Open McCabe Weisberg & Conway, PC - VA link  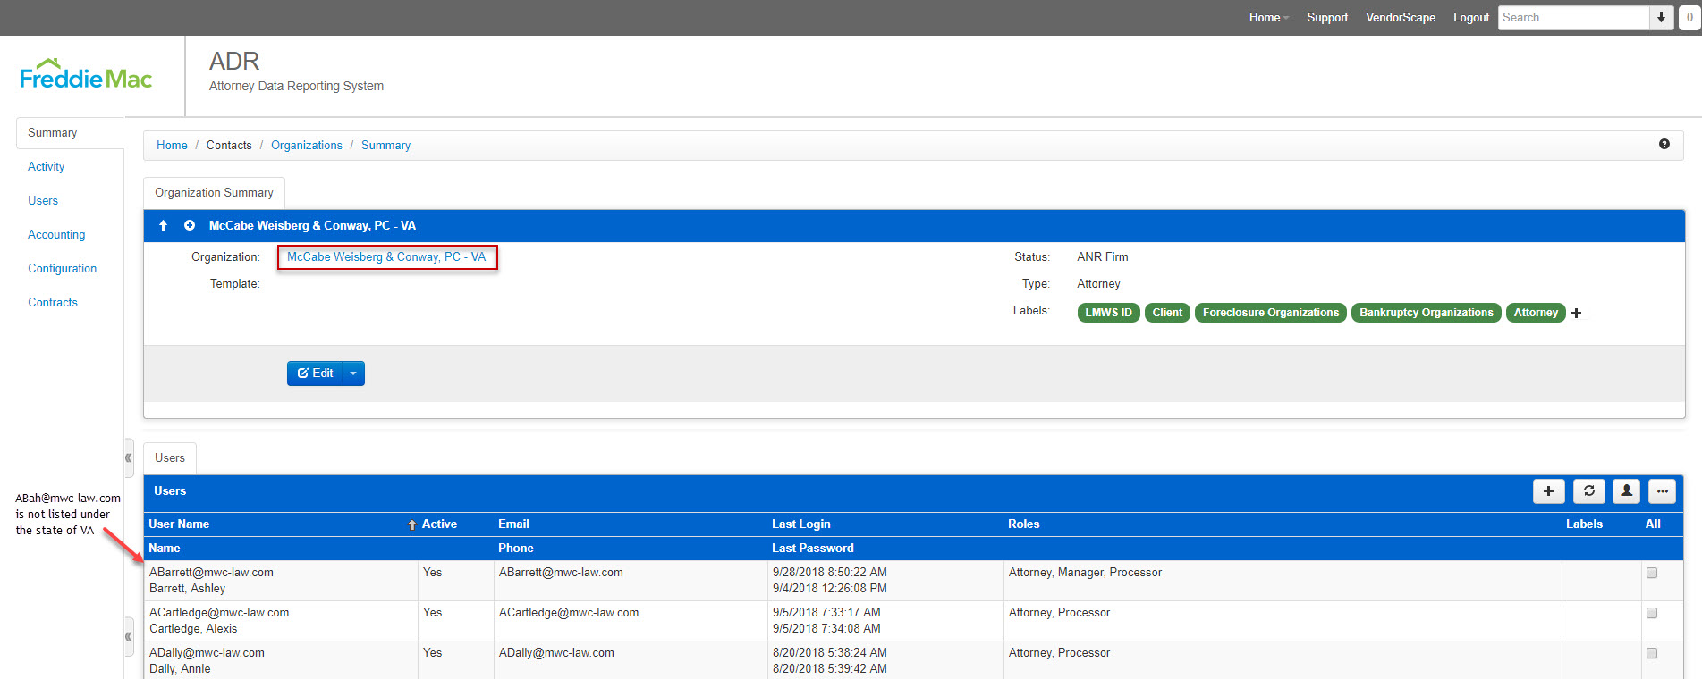pyautogui.click(x=386, y=257)
